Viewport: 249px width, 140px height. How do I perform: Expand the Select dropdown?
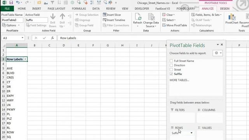169,20
